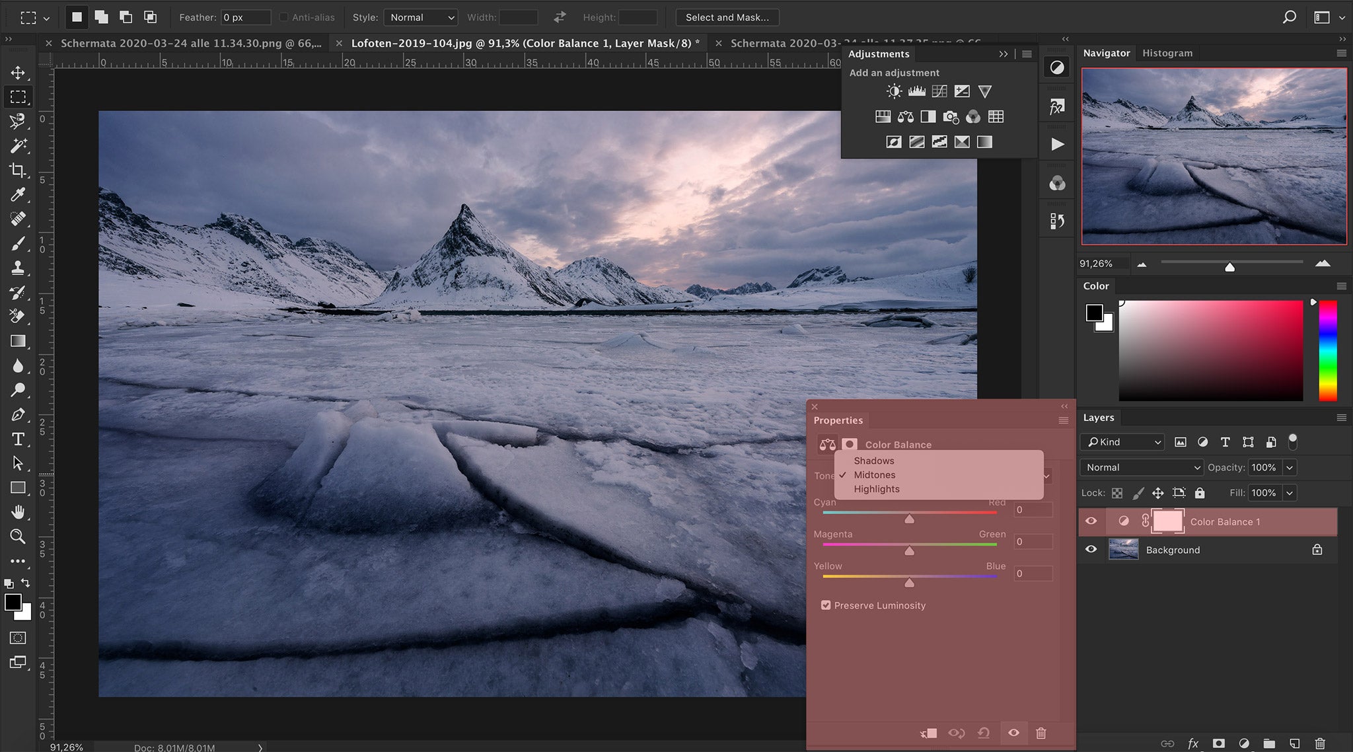The image size is (1353, 752).
Task: Add a Curves adjustment layer
Action: [x=939, y=91]
